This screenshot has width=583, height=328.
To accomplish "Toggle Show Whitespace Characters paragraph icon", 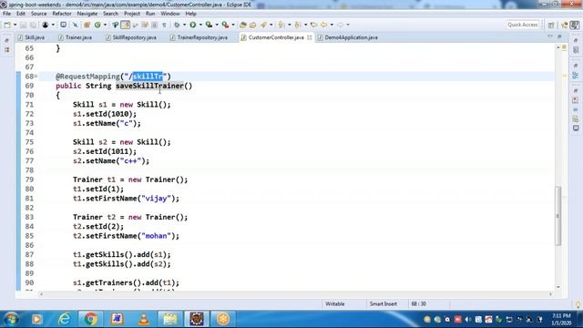I will pyautogui.click(x=164, y=25).
